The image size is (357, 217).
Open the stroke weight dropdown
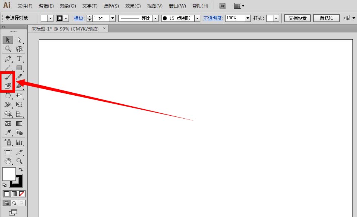[x=113, y=18]
